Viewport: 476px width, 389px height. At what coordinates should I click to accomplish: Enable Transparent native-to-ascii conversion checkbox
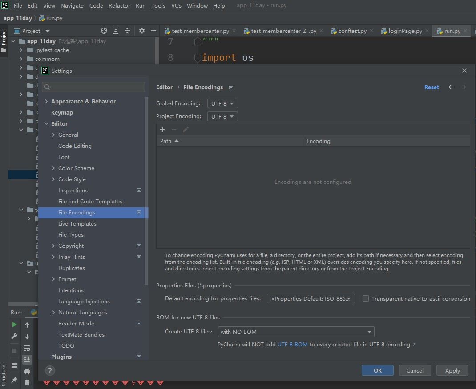pos(366,299)
